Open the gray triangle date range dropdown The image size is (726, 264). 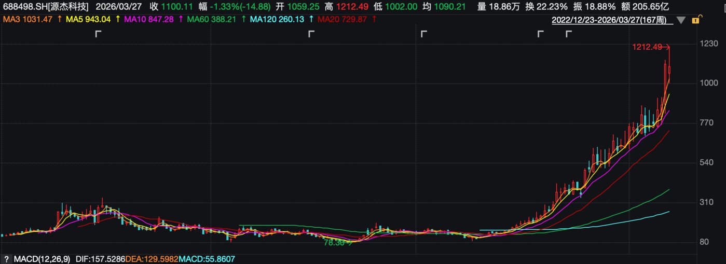[681, 21]
